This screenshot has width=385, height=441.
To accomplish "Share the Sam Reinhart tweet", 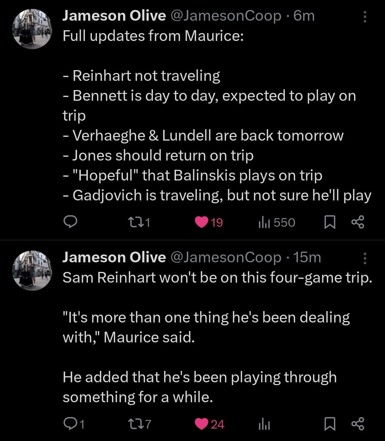I will pyautogui.click(x=358, y=424).
